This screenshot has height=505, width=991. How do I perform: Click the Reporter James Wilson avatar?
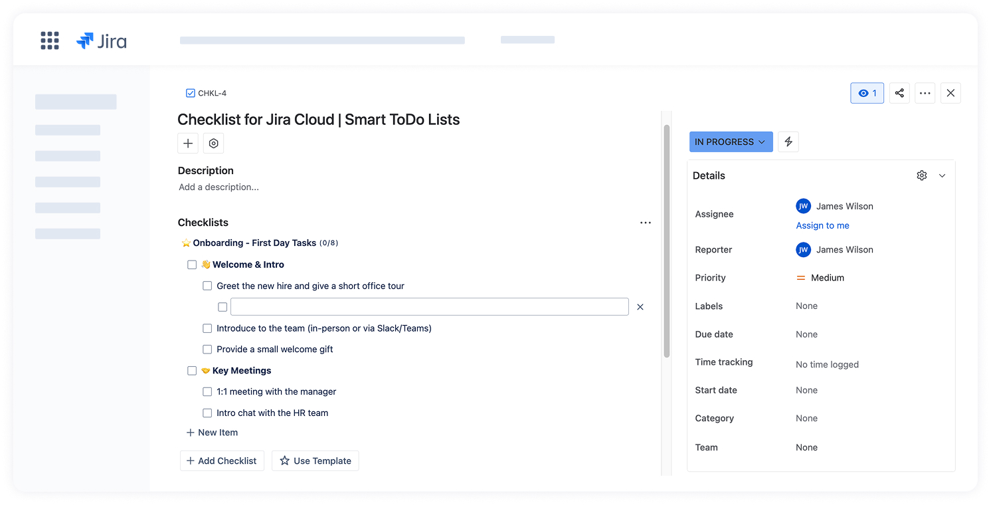tap(803, 250)
